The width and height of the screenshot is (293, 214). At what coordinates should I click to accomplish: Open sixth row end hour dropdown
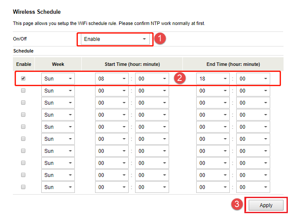(x=213, y=139)
